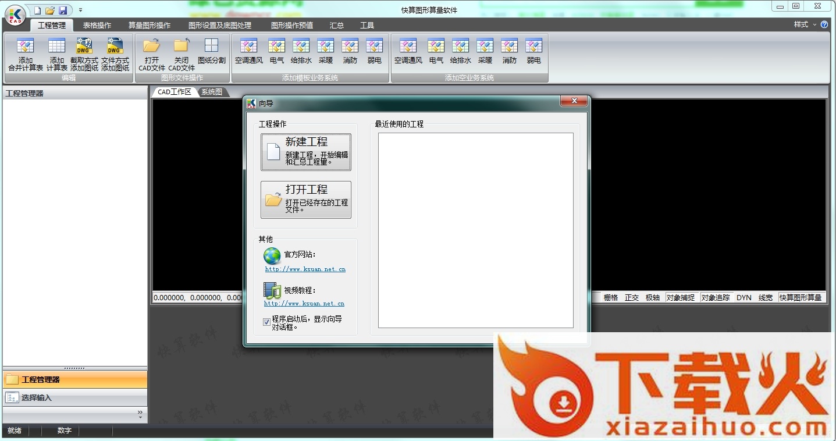
Task: Toggle 栅格 grid mode in CAD status bar
Action: [x=611, y=297]
